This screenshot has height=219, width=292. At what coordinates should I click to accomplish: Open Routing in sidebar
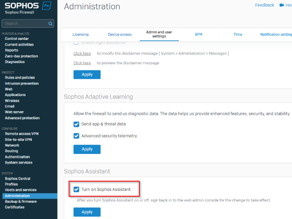pyautogui.click(x=11, y=151)
